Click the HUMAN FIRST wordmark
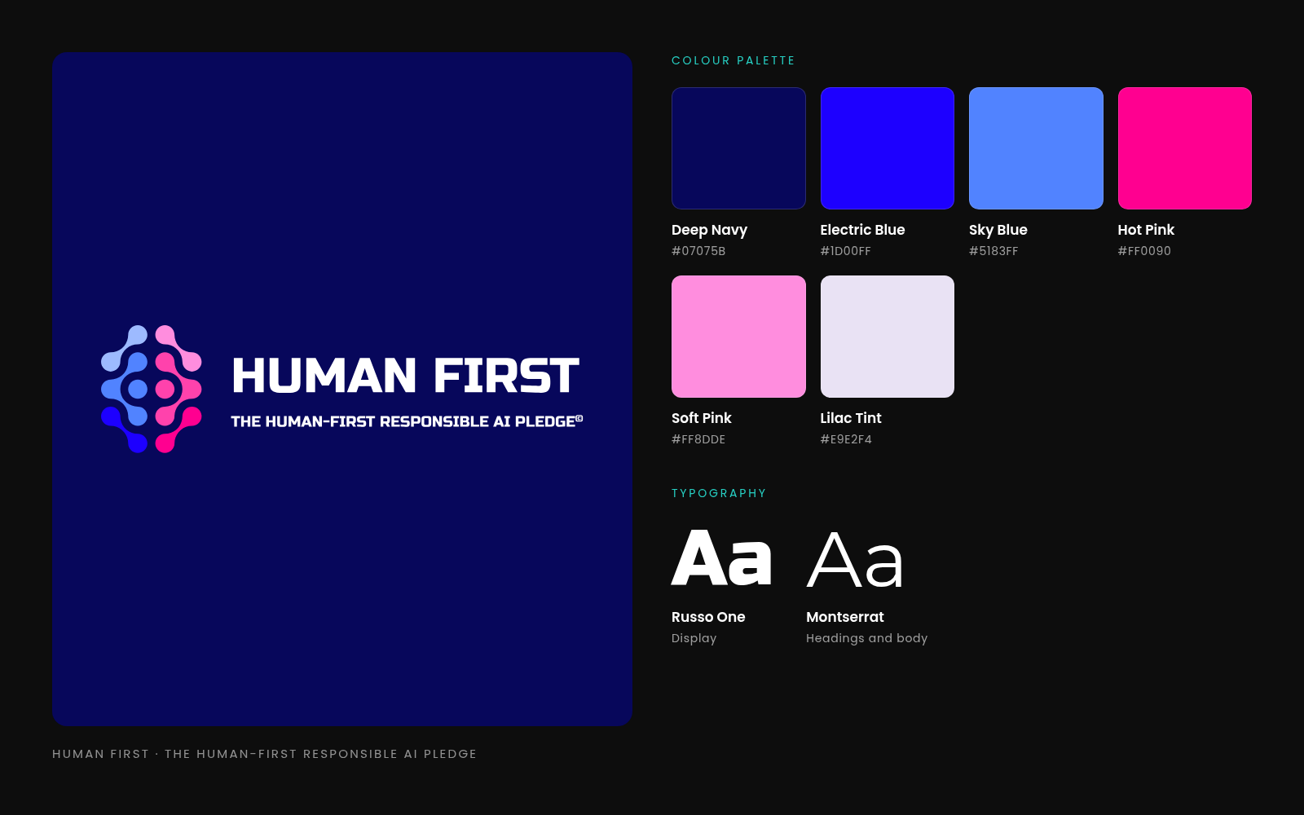 [x=406, y=376]
